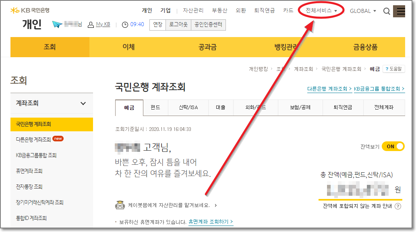This screenshot has height=232, width=416.
Task: Select the 금융상품 main navigation tab
Action: [x=365, y=47]
